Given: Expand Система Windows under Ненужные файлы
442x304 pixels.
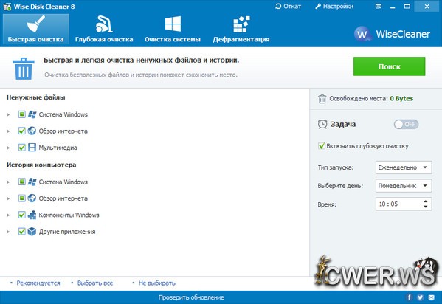Looking at the screenshot, I should coord(8,114).
